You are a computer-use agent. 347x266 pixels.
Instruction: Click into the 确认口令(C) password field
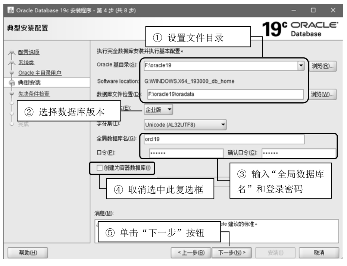coord(299,153)
